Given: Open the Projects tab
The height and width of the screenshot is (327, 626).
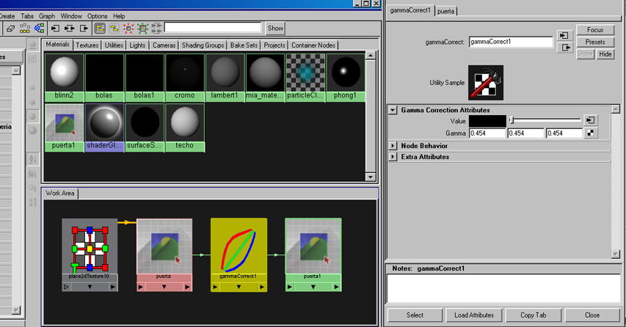Looking at the screenshot, I should [x=274, y=45].
